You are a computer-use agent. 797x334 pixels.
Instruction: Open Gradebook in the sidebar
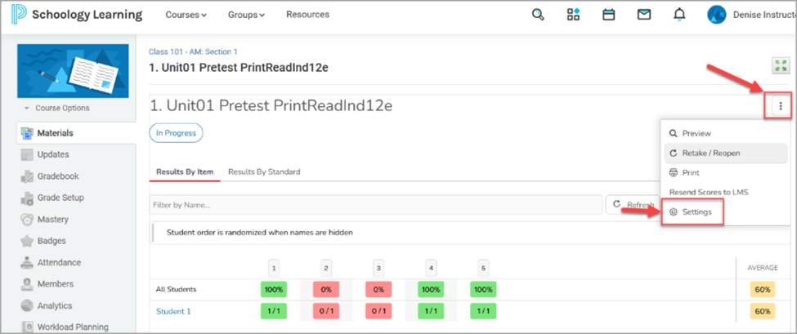pyautogui.click(x=58, y=176)
